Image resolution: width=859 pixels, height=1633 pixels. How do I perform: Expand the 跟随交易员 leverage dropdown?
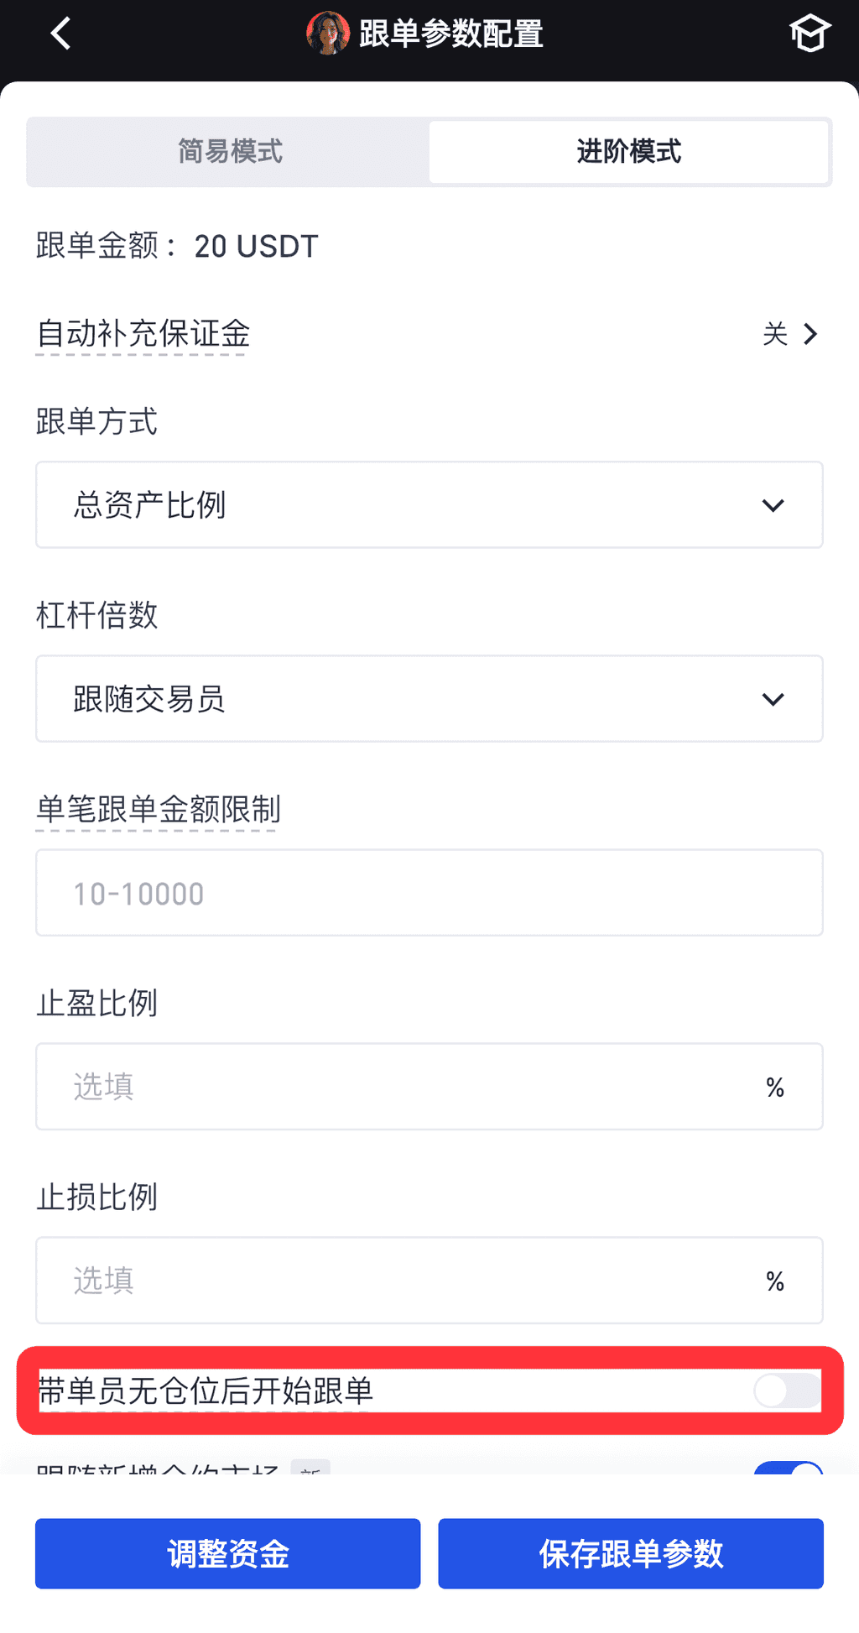[x=429, y=699]
